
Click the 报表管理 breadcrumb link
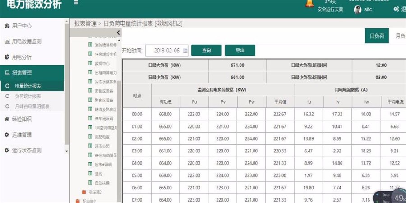coord(85,23)
